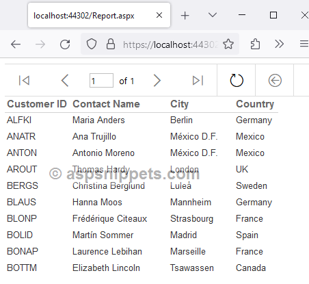
Task: Open a new browser tab
Action: [185, 16]
